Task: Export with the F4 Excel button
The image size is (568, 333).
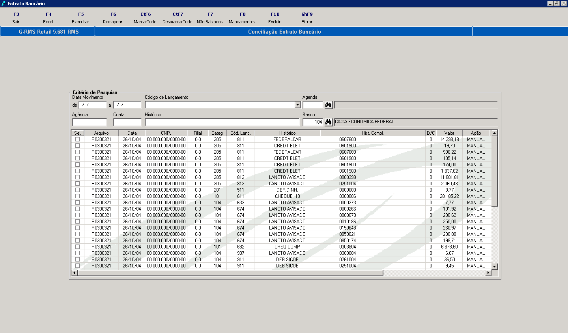Action: [48, 18]
